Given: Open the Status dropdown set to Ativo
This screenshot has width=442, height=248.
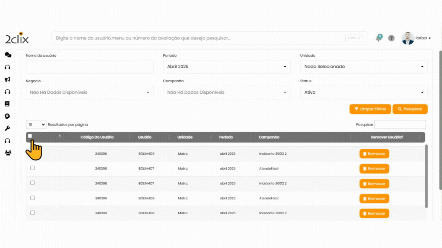Looking at the screenshot, I should [364, 92].
